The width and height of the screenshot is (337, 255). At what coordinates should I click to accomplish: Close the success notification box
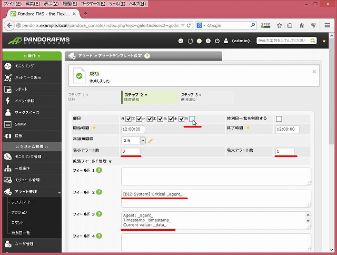coord(314,72)
